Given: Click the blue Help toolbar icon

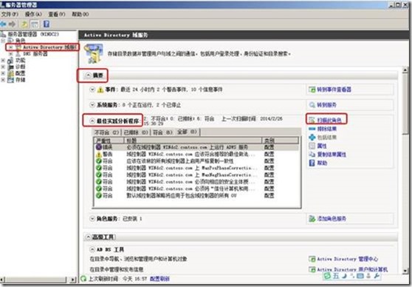Looking at the screenshot, I should pyautogui.click(x=47, y=24).
